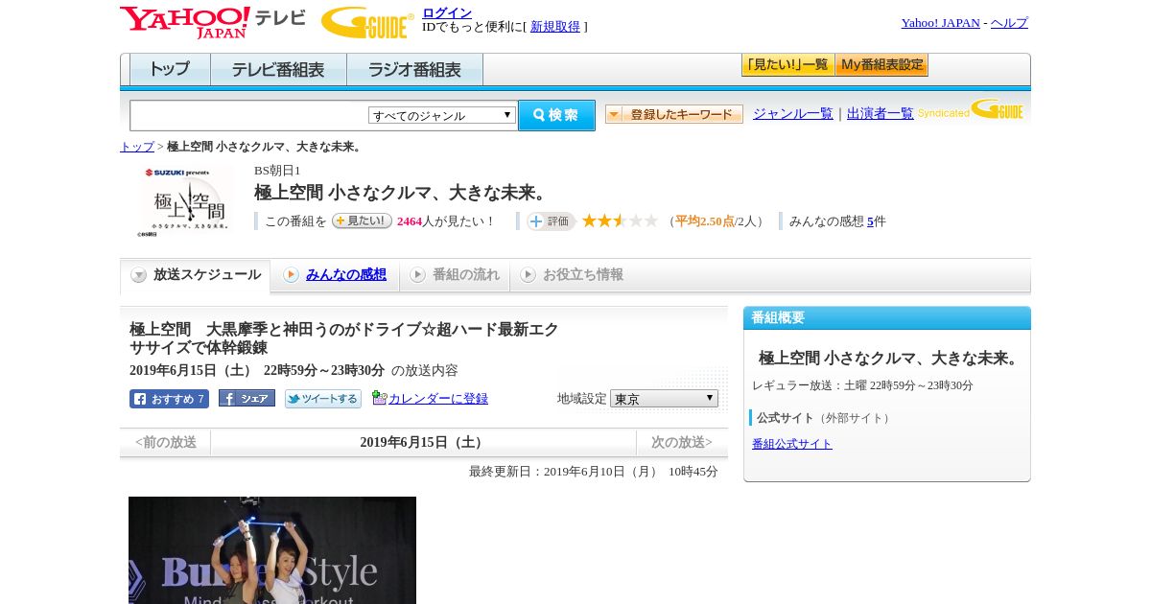Open the ジャンル一覧 link
This screenshot has width=1151, height=604.
tap(793, 113)
